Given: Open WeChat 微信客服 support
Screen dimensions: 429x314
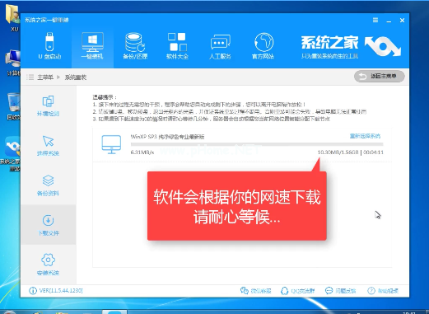Looking at the screenshot, I should click(255, 291).
